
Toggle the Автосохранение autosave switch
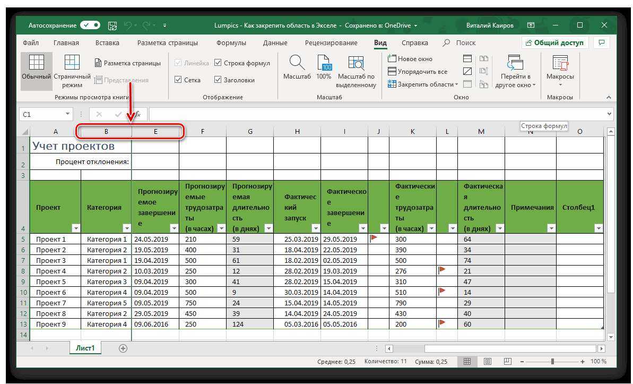pyautogui.click(x=90, y=25)
